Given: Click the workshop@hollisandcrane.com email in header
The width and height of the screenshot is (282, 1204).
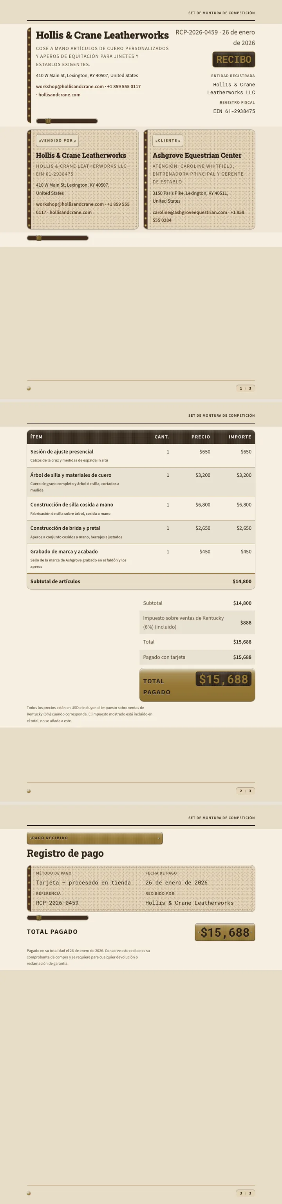Looking at the screenshot, I should coord(70,87).
